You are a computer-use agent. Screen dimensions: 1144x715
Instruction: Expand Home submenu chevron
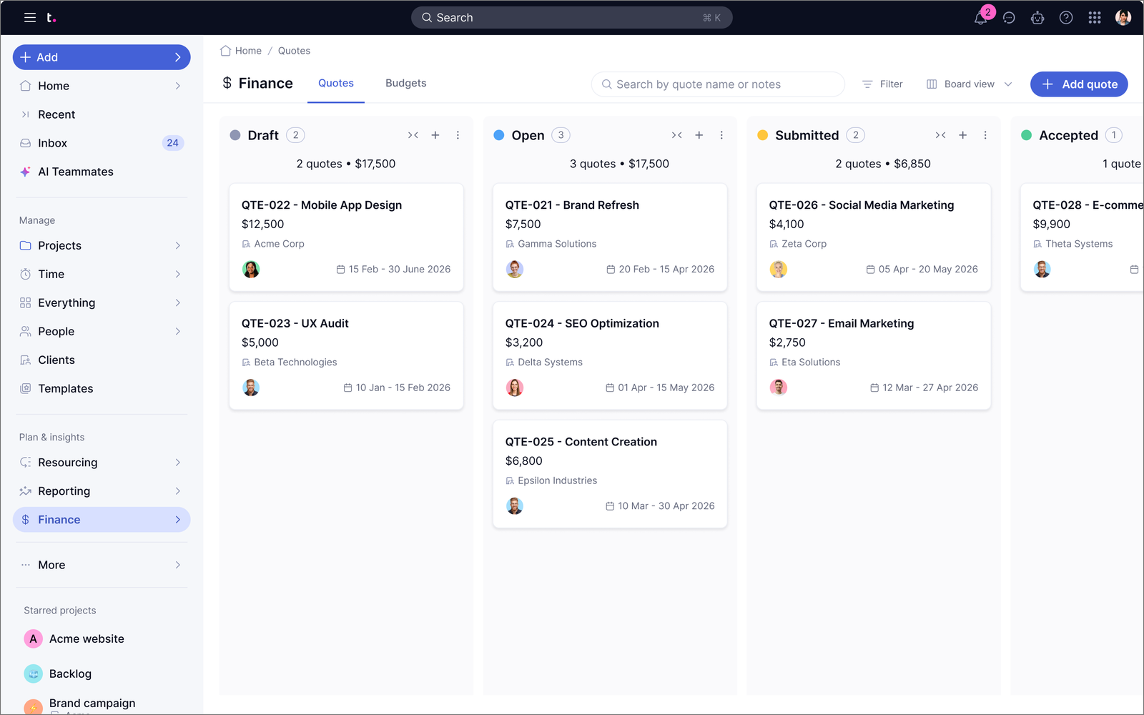pos(178,86)
